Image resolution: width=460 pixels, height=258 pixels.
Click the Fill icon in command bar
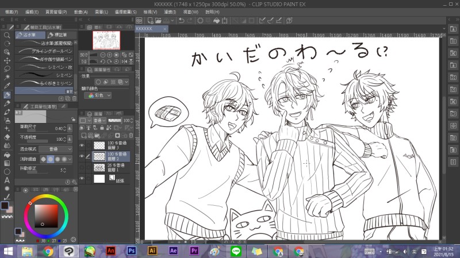click(x=217, y=21)
